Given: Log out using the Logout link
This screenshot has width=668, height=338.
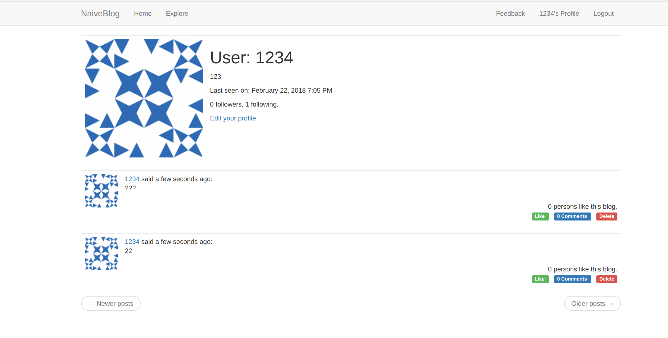Looking at the screenshot, I should (603, 13).
